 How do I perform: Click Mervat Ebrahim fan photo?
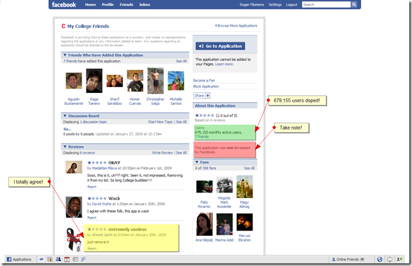[245, 223]
